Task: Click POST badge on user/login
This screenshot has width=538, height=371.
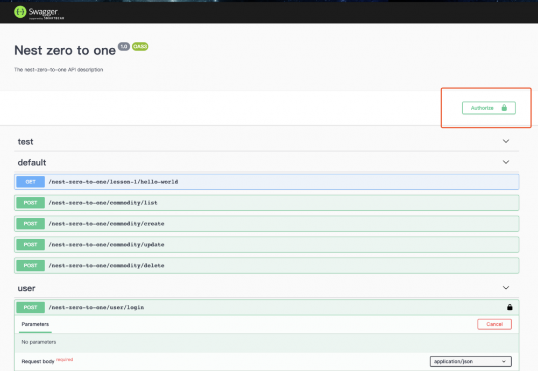Action: (x=31, y=307)
